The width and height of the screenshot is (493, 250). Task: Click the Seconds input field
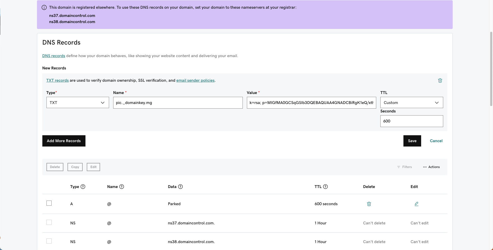(411, 121)
